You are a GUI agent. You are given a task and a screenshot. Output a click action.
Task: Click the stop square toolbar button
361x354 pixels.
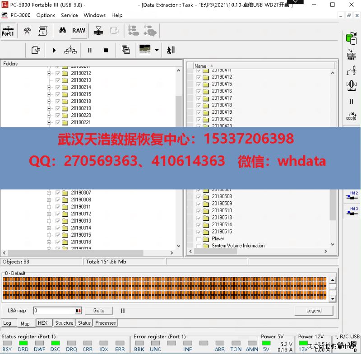[x=106, y=50]
